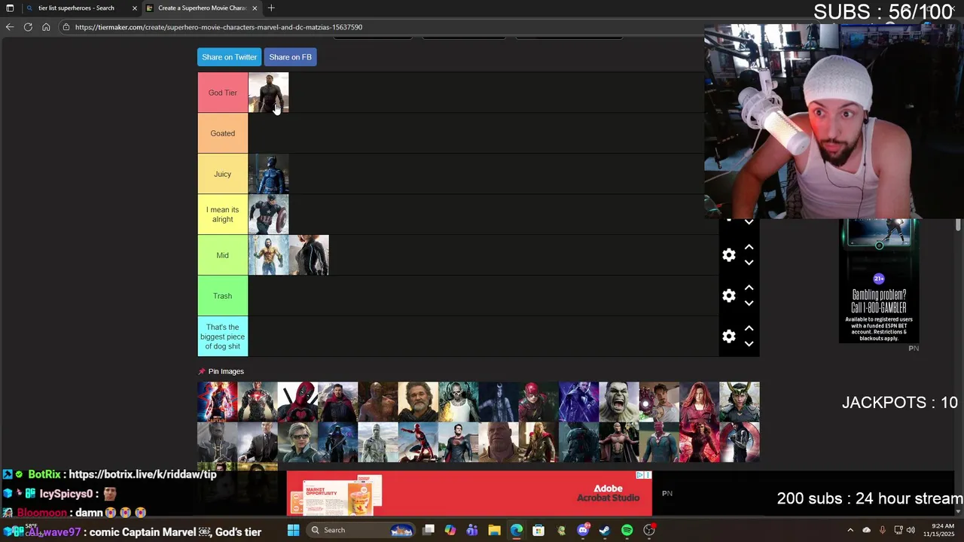Open settings gear for the Trash tier
Screen dimensions: 964x542
pos(729,296)
